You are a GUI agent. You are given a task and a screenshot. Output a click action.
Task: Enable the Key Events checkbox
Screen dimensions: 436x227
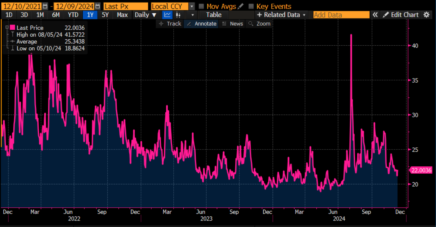coord(251,6)
